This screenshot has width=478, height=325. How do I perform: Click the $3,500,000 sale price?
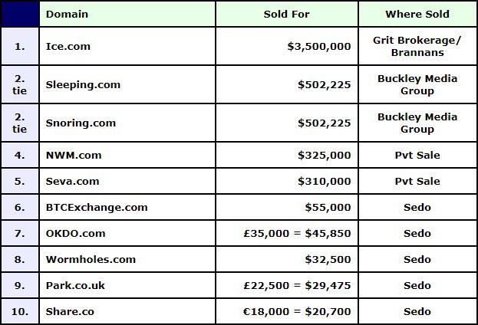pos(319,46)
